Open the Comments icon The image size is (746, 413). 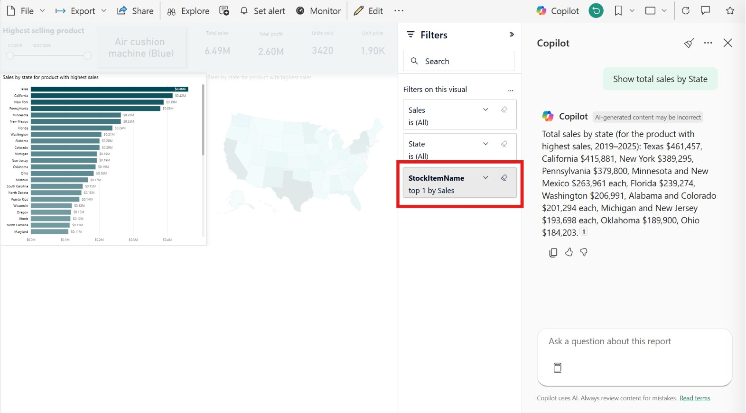[706, 10]
